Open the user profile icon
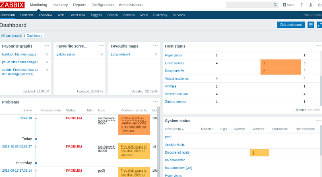The image size is (322, 177). coord(311,5)
